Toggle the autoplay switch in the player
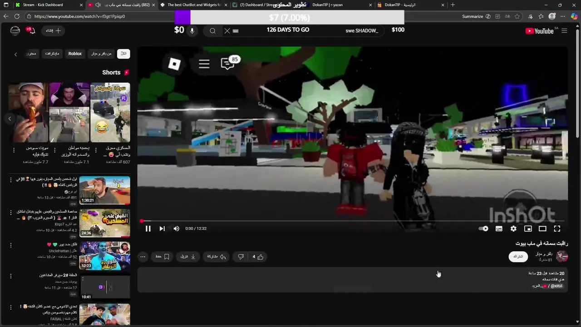This screenshot has width=581, height=327. click(484, 228)
